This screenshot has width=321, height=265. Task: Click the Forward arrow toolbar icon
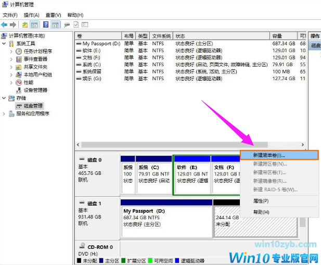[x=13, y=25]
